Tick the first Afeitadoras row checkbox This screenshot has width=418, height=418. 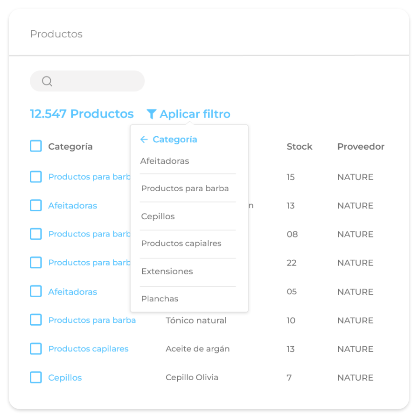(36, 205)
